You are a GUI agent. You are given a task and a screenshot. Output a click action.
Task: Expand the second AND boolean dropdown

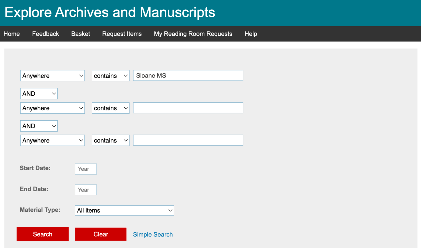point(39,126)
